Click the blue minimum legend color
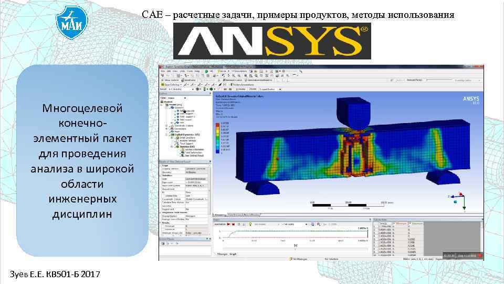This screenshot has width=504, height=284. 217,153
